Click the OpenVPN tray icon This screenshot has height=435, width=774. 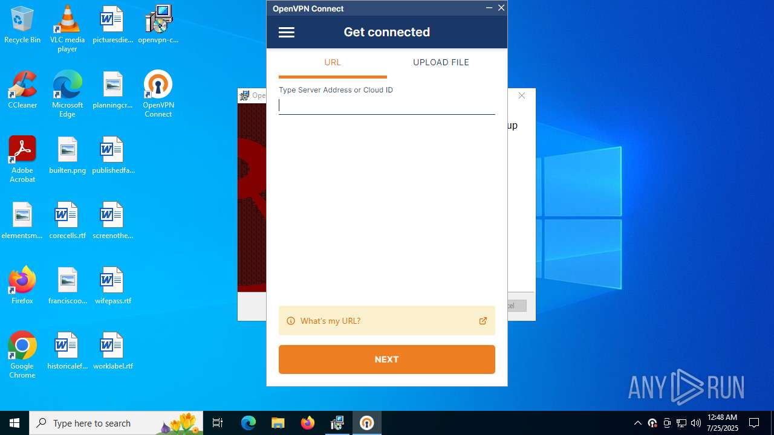652,423
